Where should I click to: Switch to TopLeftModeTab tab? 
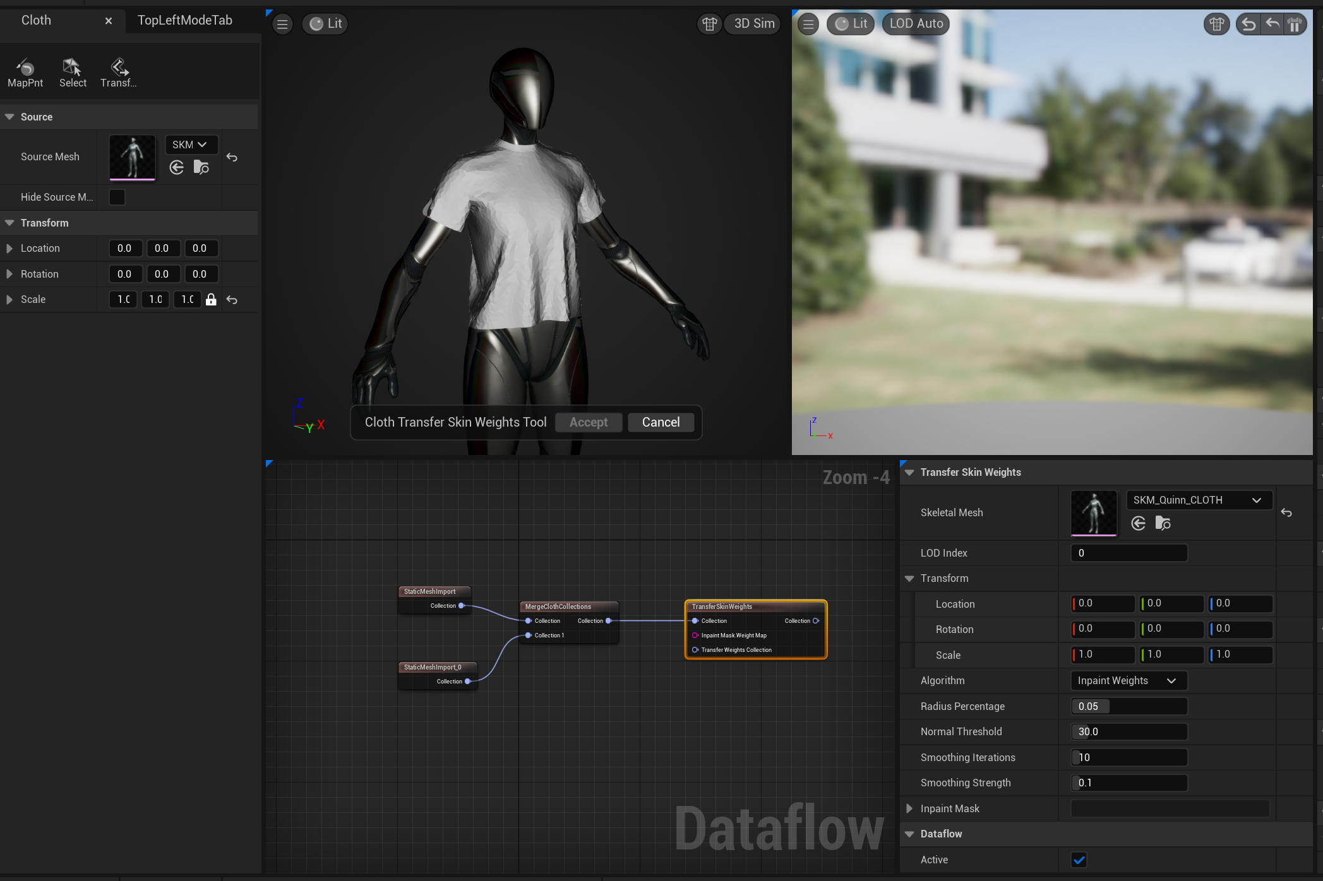(x=185, y=20)
